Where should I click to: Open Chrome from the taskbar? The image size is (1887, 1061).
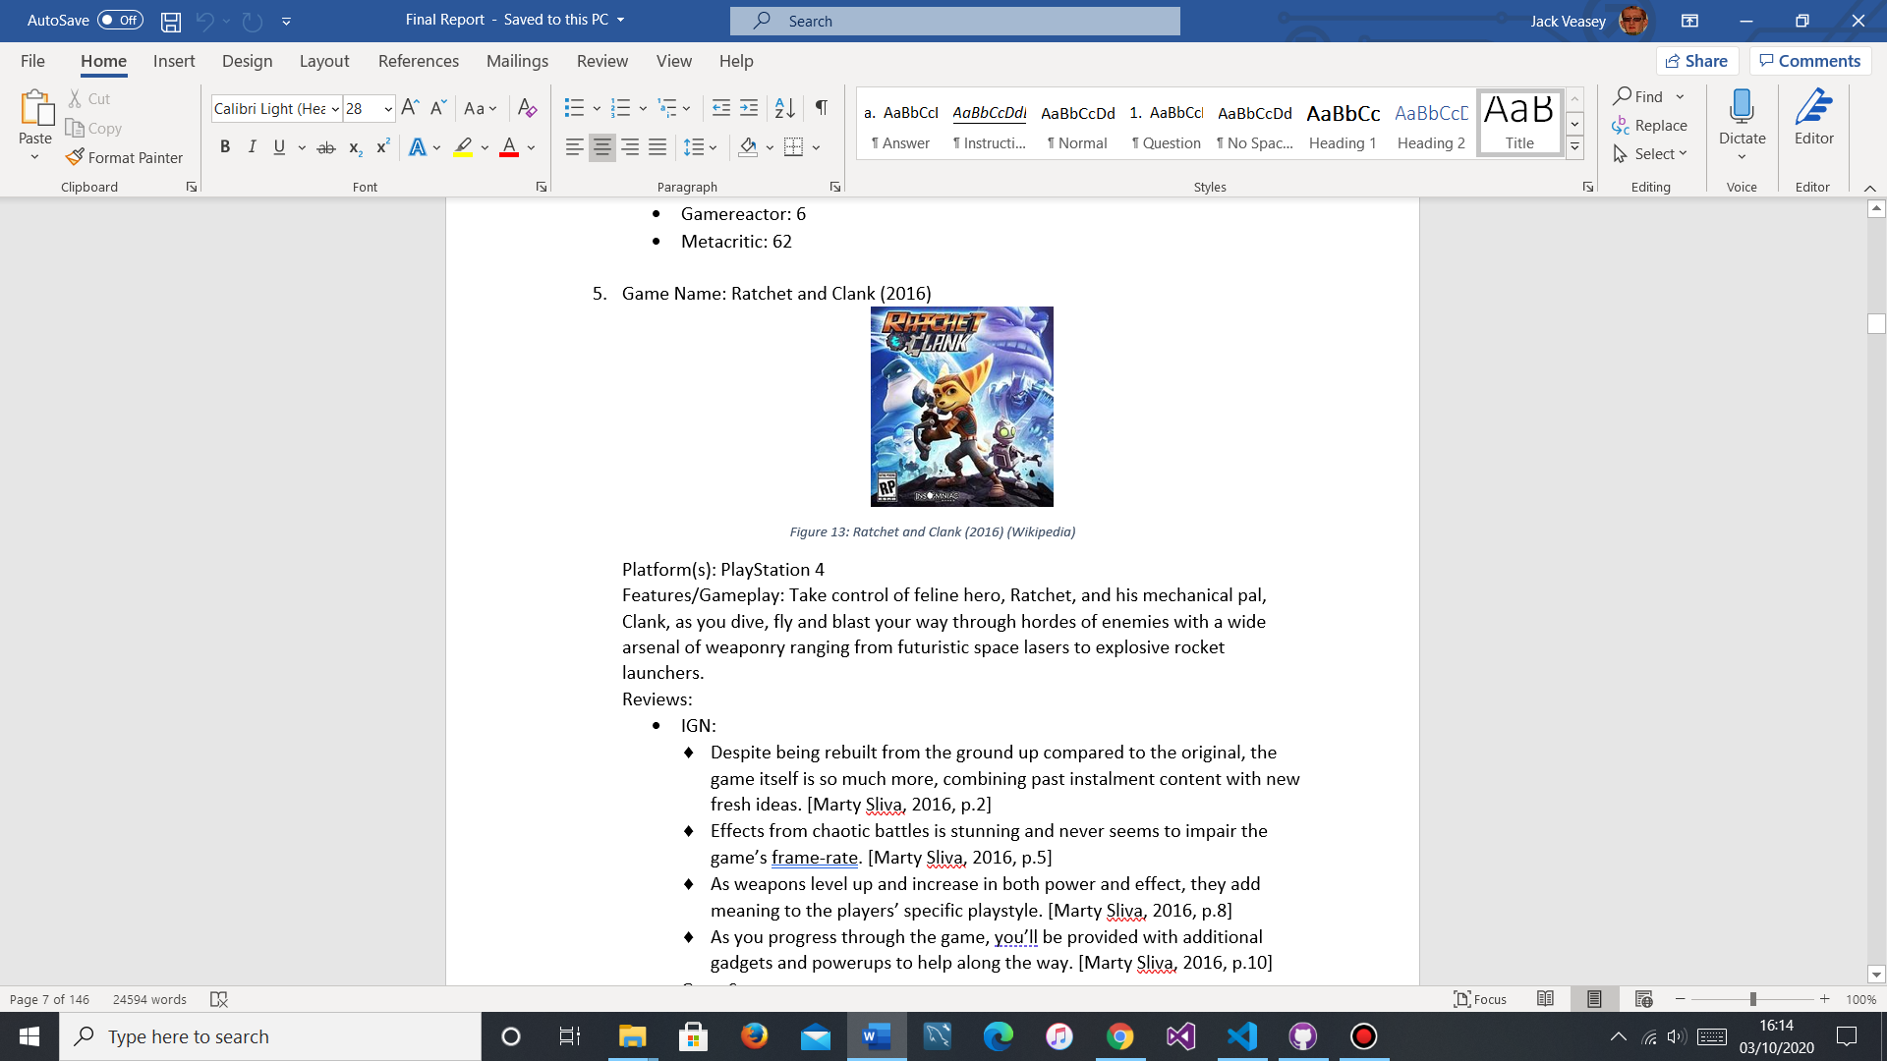pyautogui.click(x=1119, y=1036)
